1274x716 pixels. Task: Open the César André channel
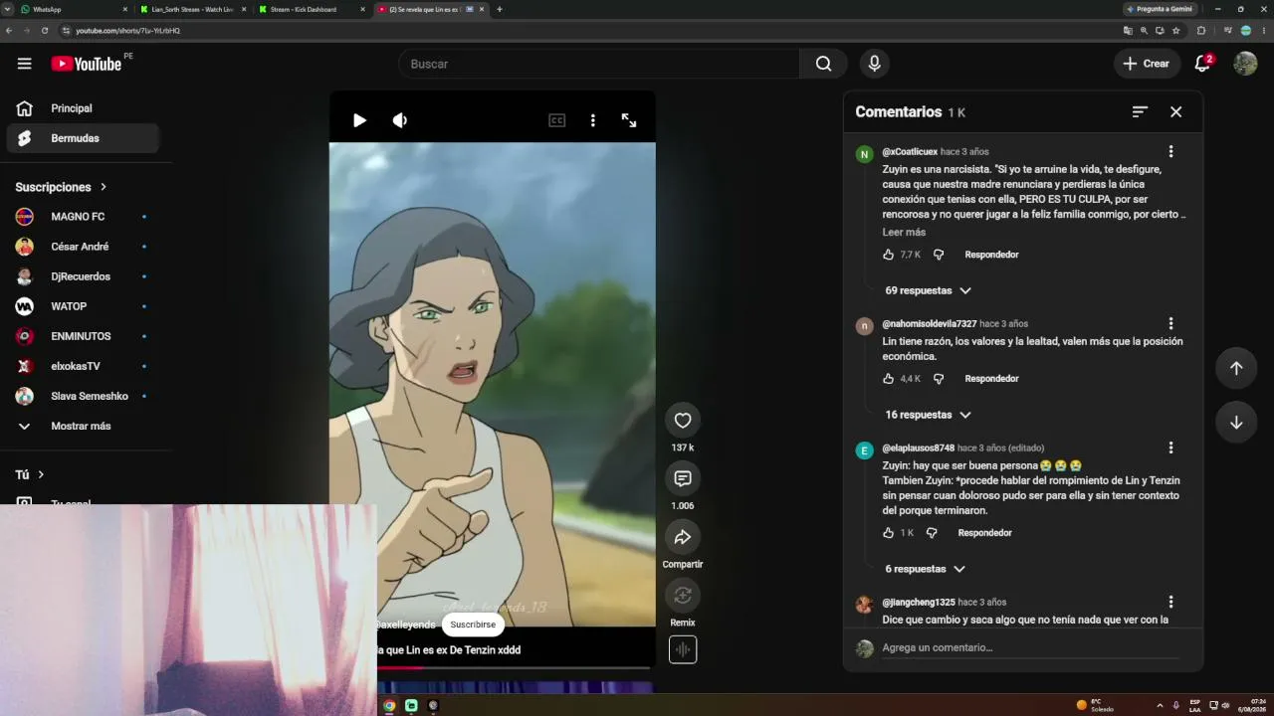(x=80, y=247)
